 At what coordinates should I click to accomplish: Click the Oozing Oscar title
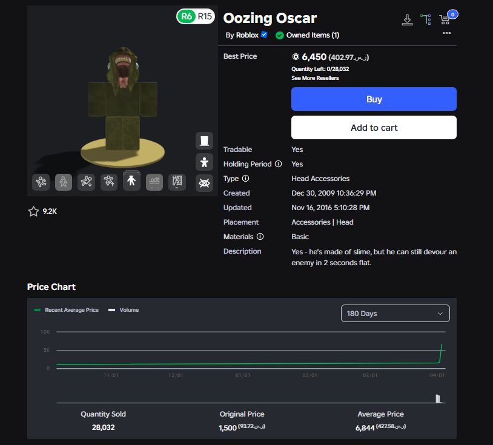pos(270,18)
